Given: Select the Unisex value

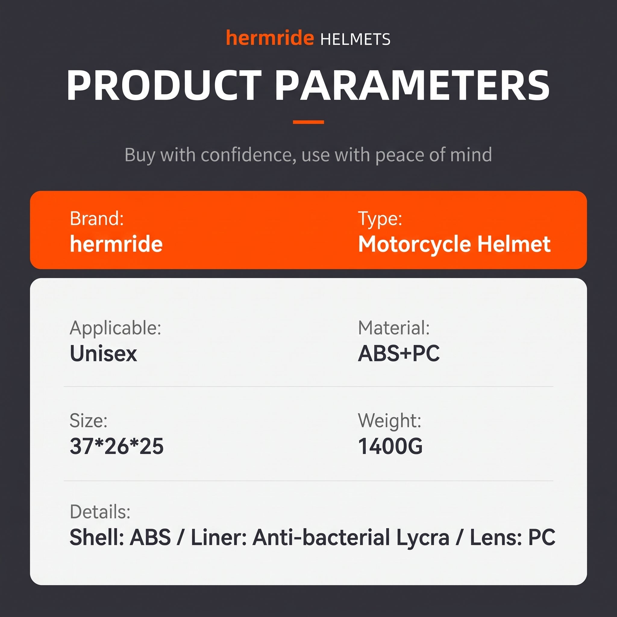Looking at the screenshot, I should (103, 353).
